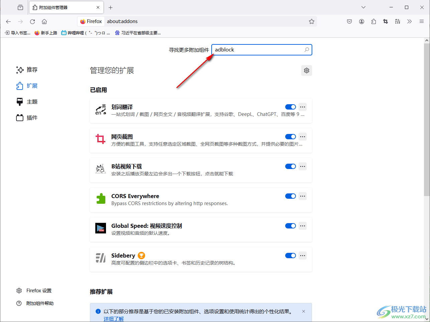Click the scrollbar up arrow

pos(427,40)
